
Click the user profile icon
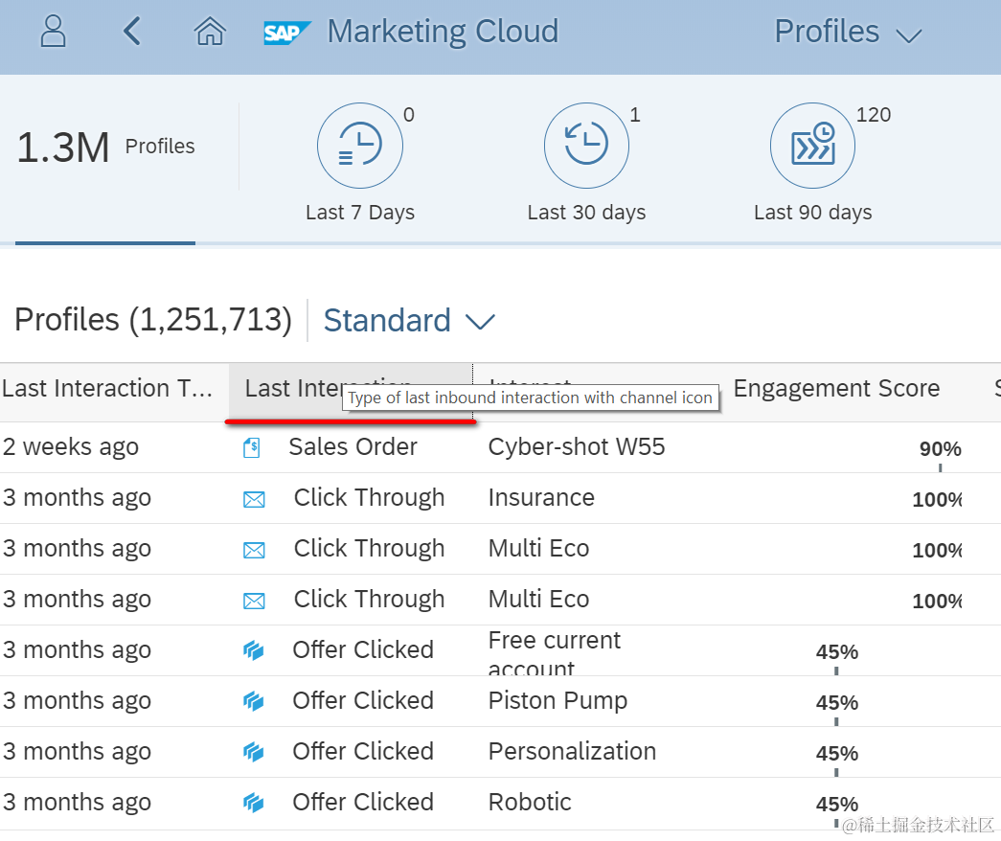[54, 32]
